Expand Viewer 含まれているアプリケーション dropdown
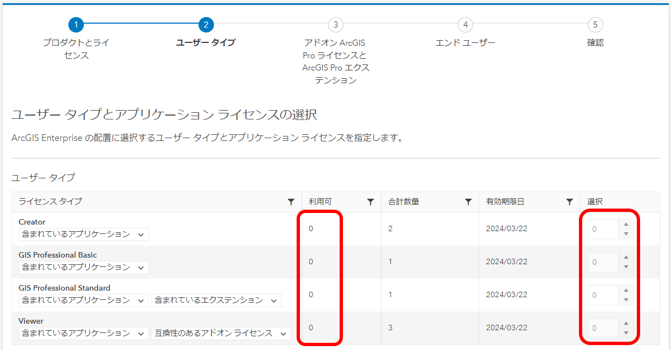 pyautogui.click(x=84, y=333)
